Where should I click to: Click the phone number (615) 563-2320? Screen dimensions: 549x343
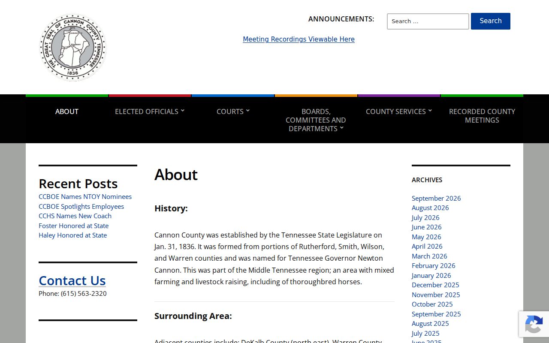tap(84, 294)
